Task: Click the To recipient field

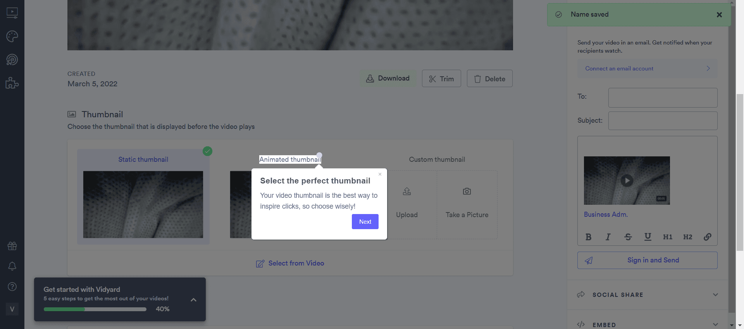Action: 663,98
